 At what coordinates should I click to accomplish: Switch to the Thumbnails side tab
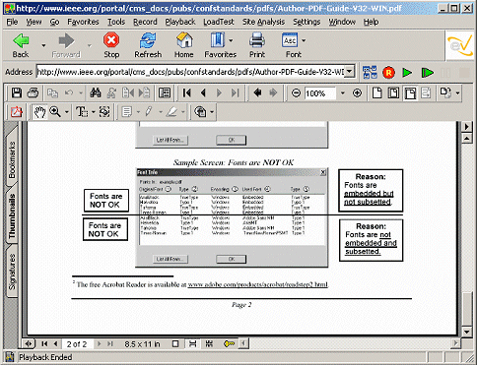pyautogui.click(x=12, y=215)
